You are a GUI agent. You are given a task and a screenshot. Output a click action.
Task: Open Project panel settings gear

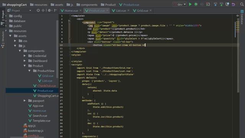(x=49, y=10)
